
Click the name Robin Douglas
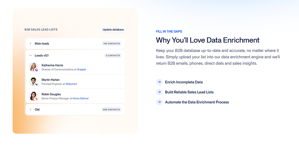click(x=51, y=94)
